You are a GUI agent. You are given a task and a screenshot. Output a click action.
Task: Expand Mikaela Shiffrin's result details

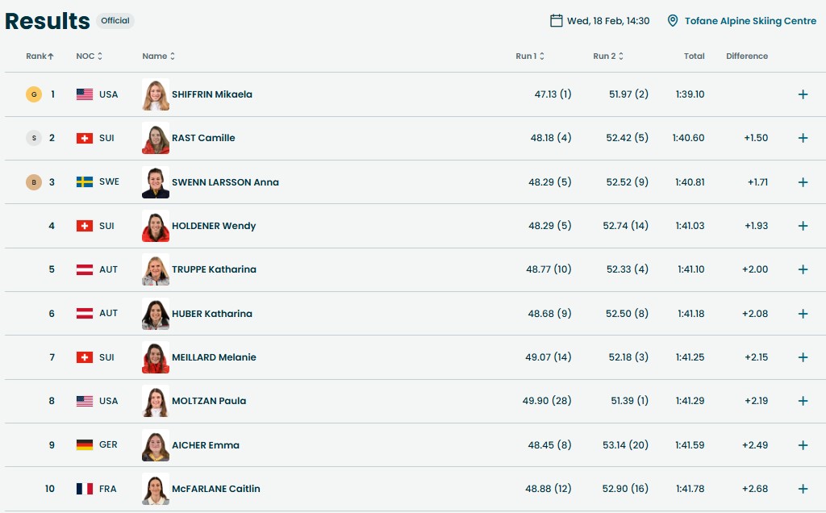pos(803,94)
